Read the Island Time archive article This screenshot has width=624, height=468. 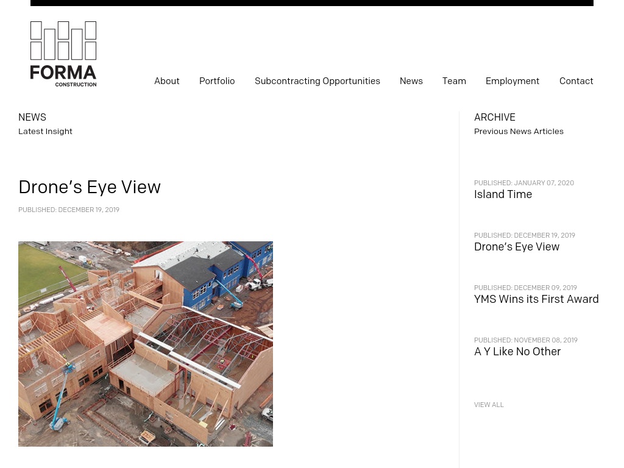(x=503, y=194)
